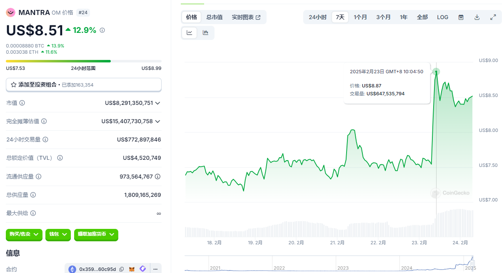
Task: Open the 购买/售卖 dropdown
Action: [24, 235]
